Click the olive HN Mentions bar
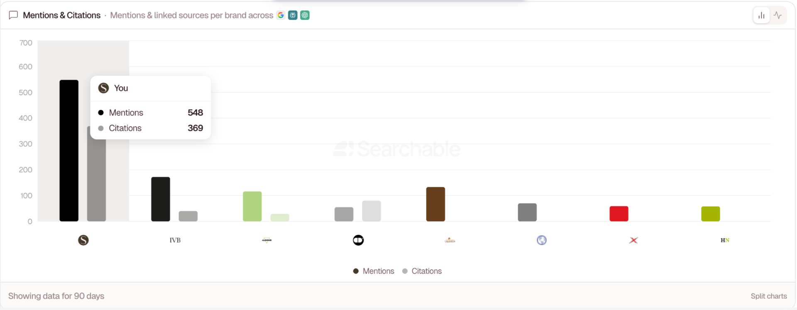The width and height of the screenshot is (797, 310). 711,214
